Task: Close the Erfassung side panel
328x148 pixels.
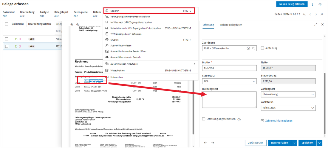Action: (322, 25)
